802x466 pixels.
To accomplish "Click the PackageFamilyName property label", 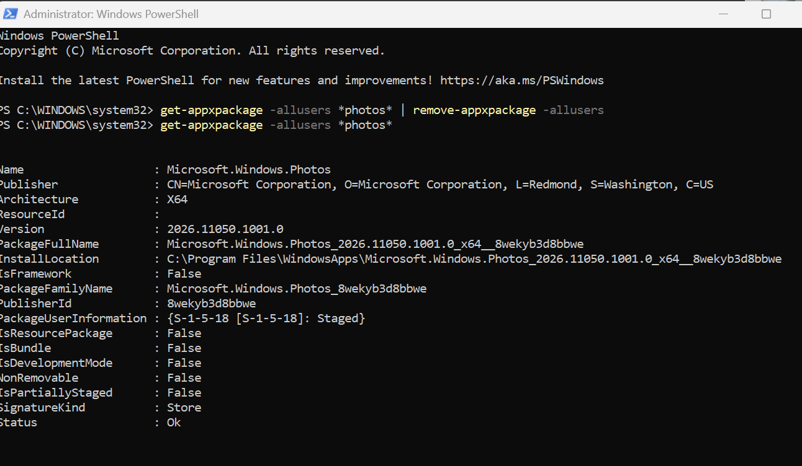I will [x=56, y=289].
